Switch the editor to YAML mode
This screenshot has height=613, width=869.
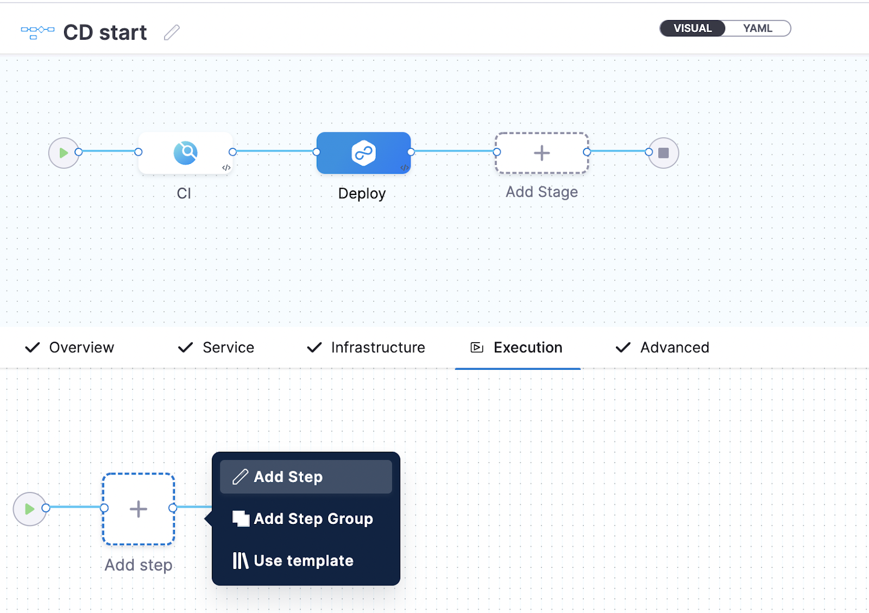758,28
